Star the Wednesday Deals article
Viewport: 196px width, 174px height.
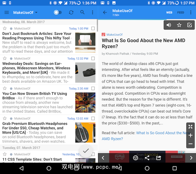[5, 58]
